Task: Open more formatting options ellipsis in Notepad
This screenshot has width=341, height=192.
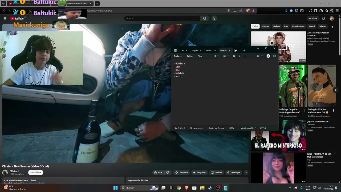Action: tap(245, 56)
